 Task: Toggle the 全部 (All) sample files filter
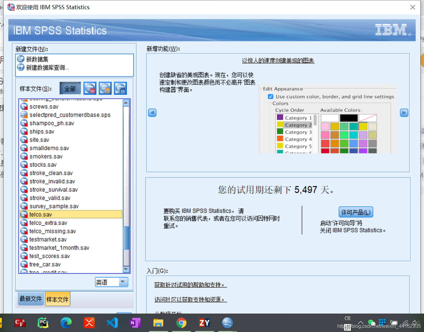coord(70,89)
